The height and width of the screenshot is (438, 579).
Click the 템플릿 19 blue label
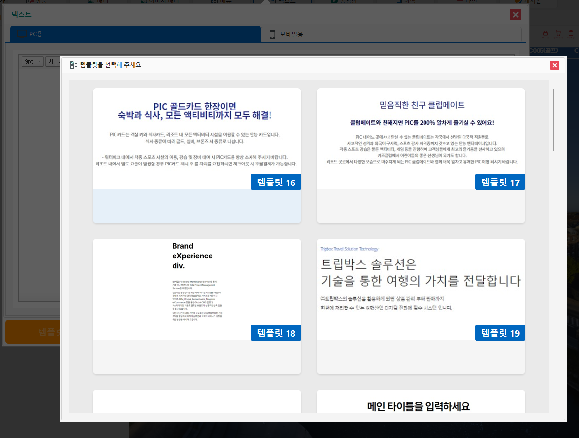pos(500,332)
